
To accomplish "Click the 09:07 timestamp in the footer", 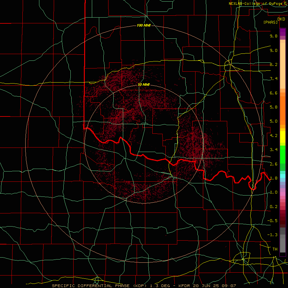I will pos(229,286).
